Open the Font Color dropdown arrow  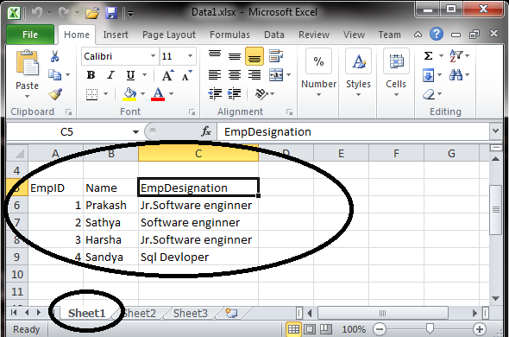[x=171, y=94]
